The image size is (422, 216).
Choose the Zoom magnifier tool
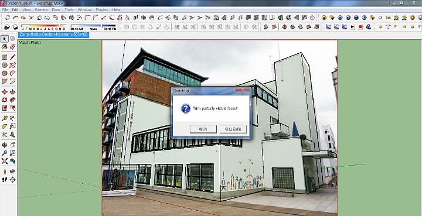[5, 153]
